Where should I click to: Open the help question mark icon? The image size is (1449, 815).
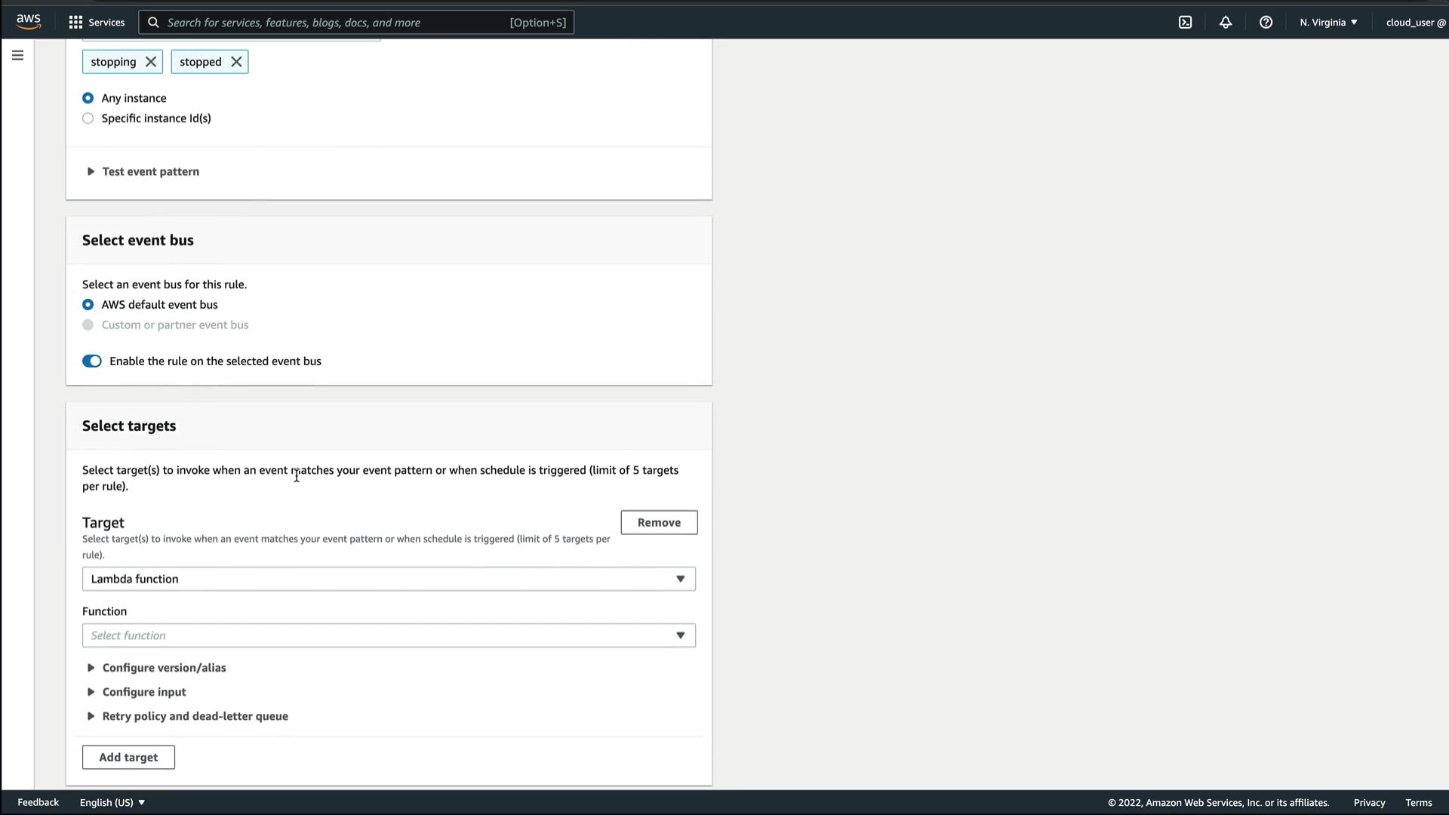(1266, 22)
